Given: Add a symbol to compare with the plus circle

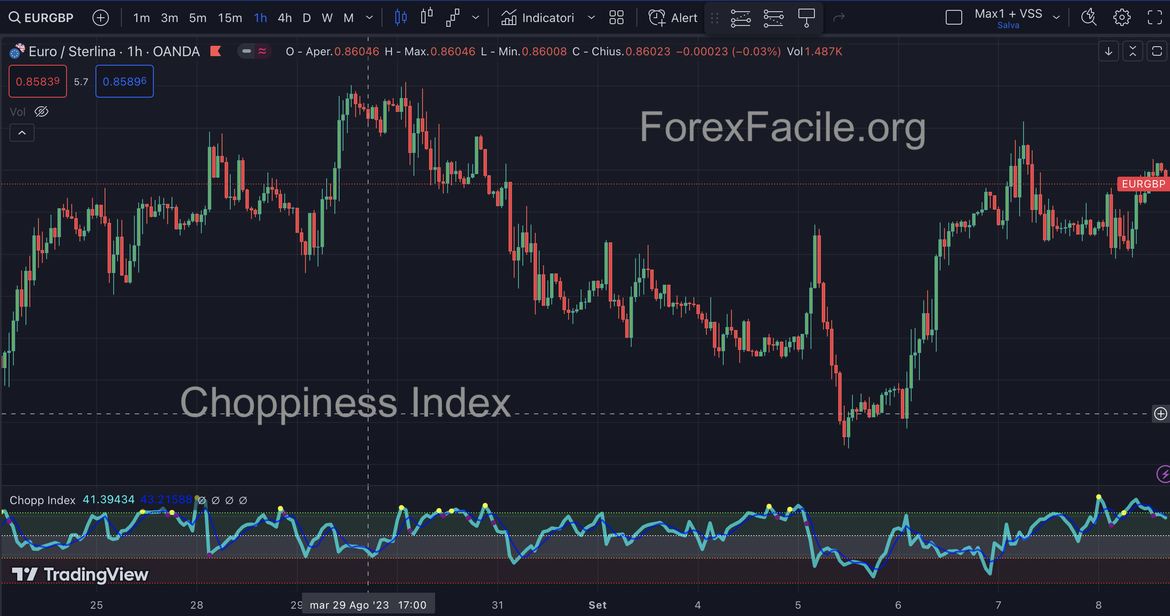Looking at the screenshot, I should click(100, 18).
